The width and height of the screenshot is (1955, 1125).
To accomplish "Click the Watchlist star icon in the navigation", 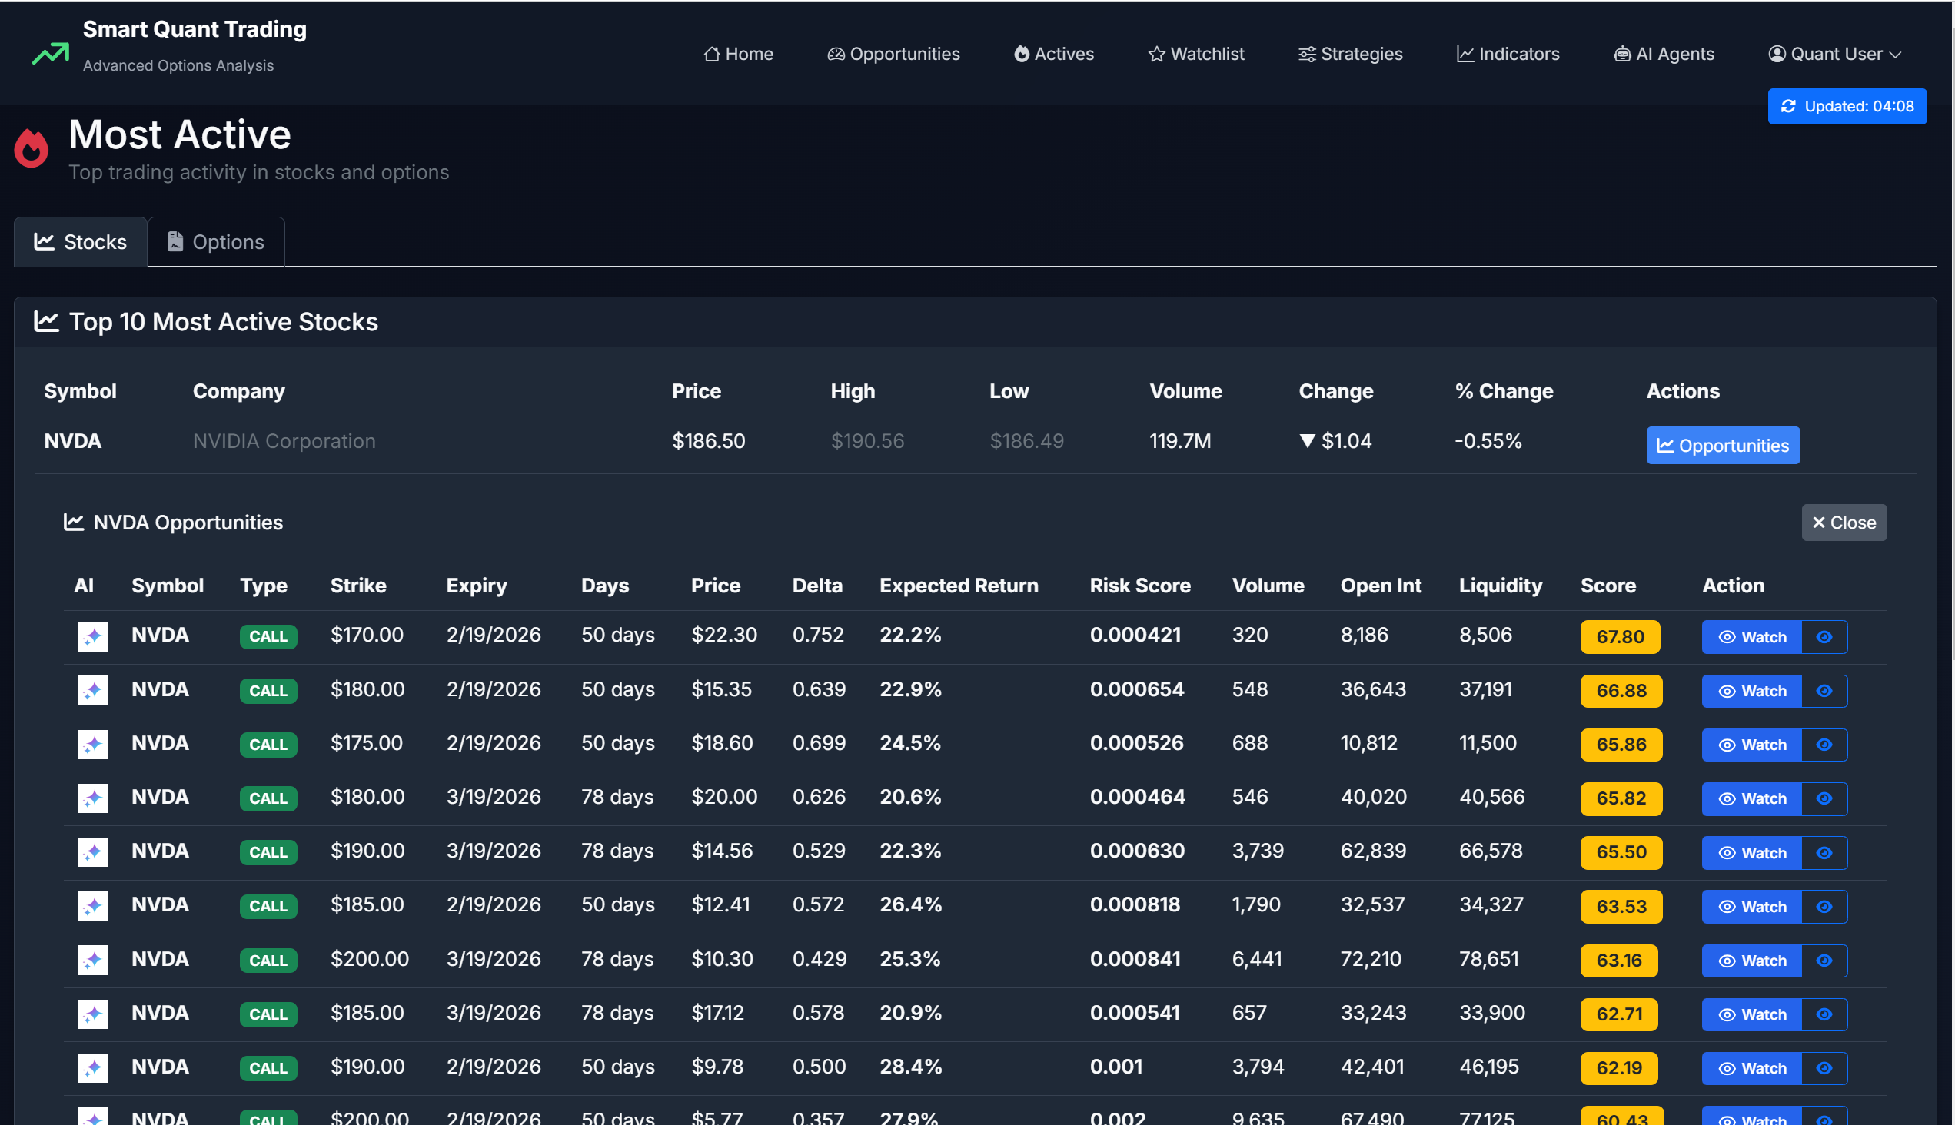I will pos(1155,53).
